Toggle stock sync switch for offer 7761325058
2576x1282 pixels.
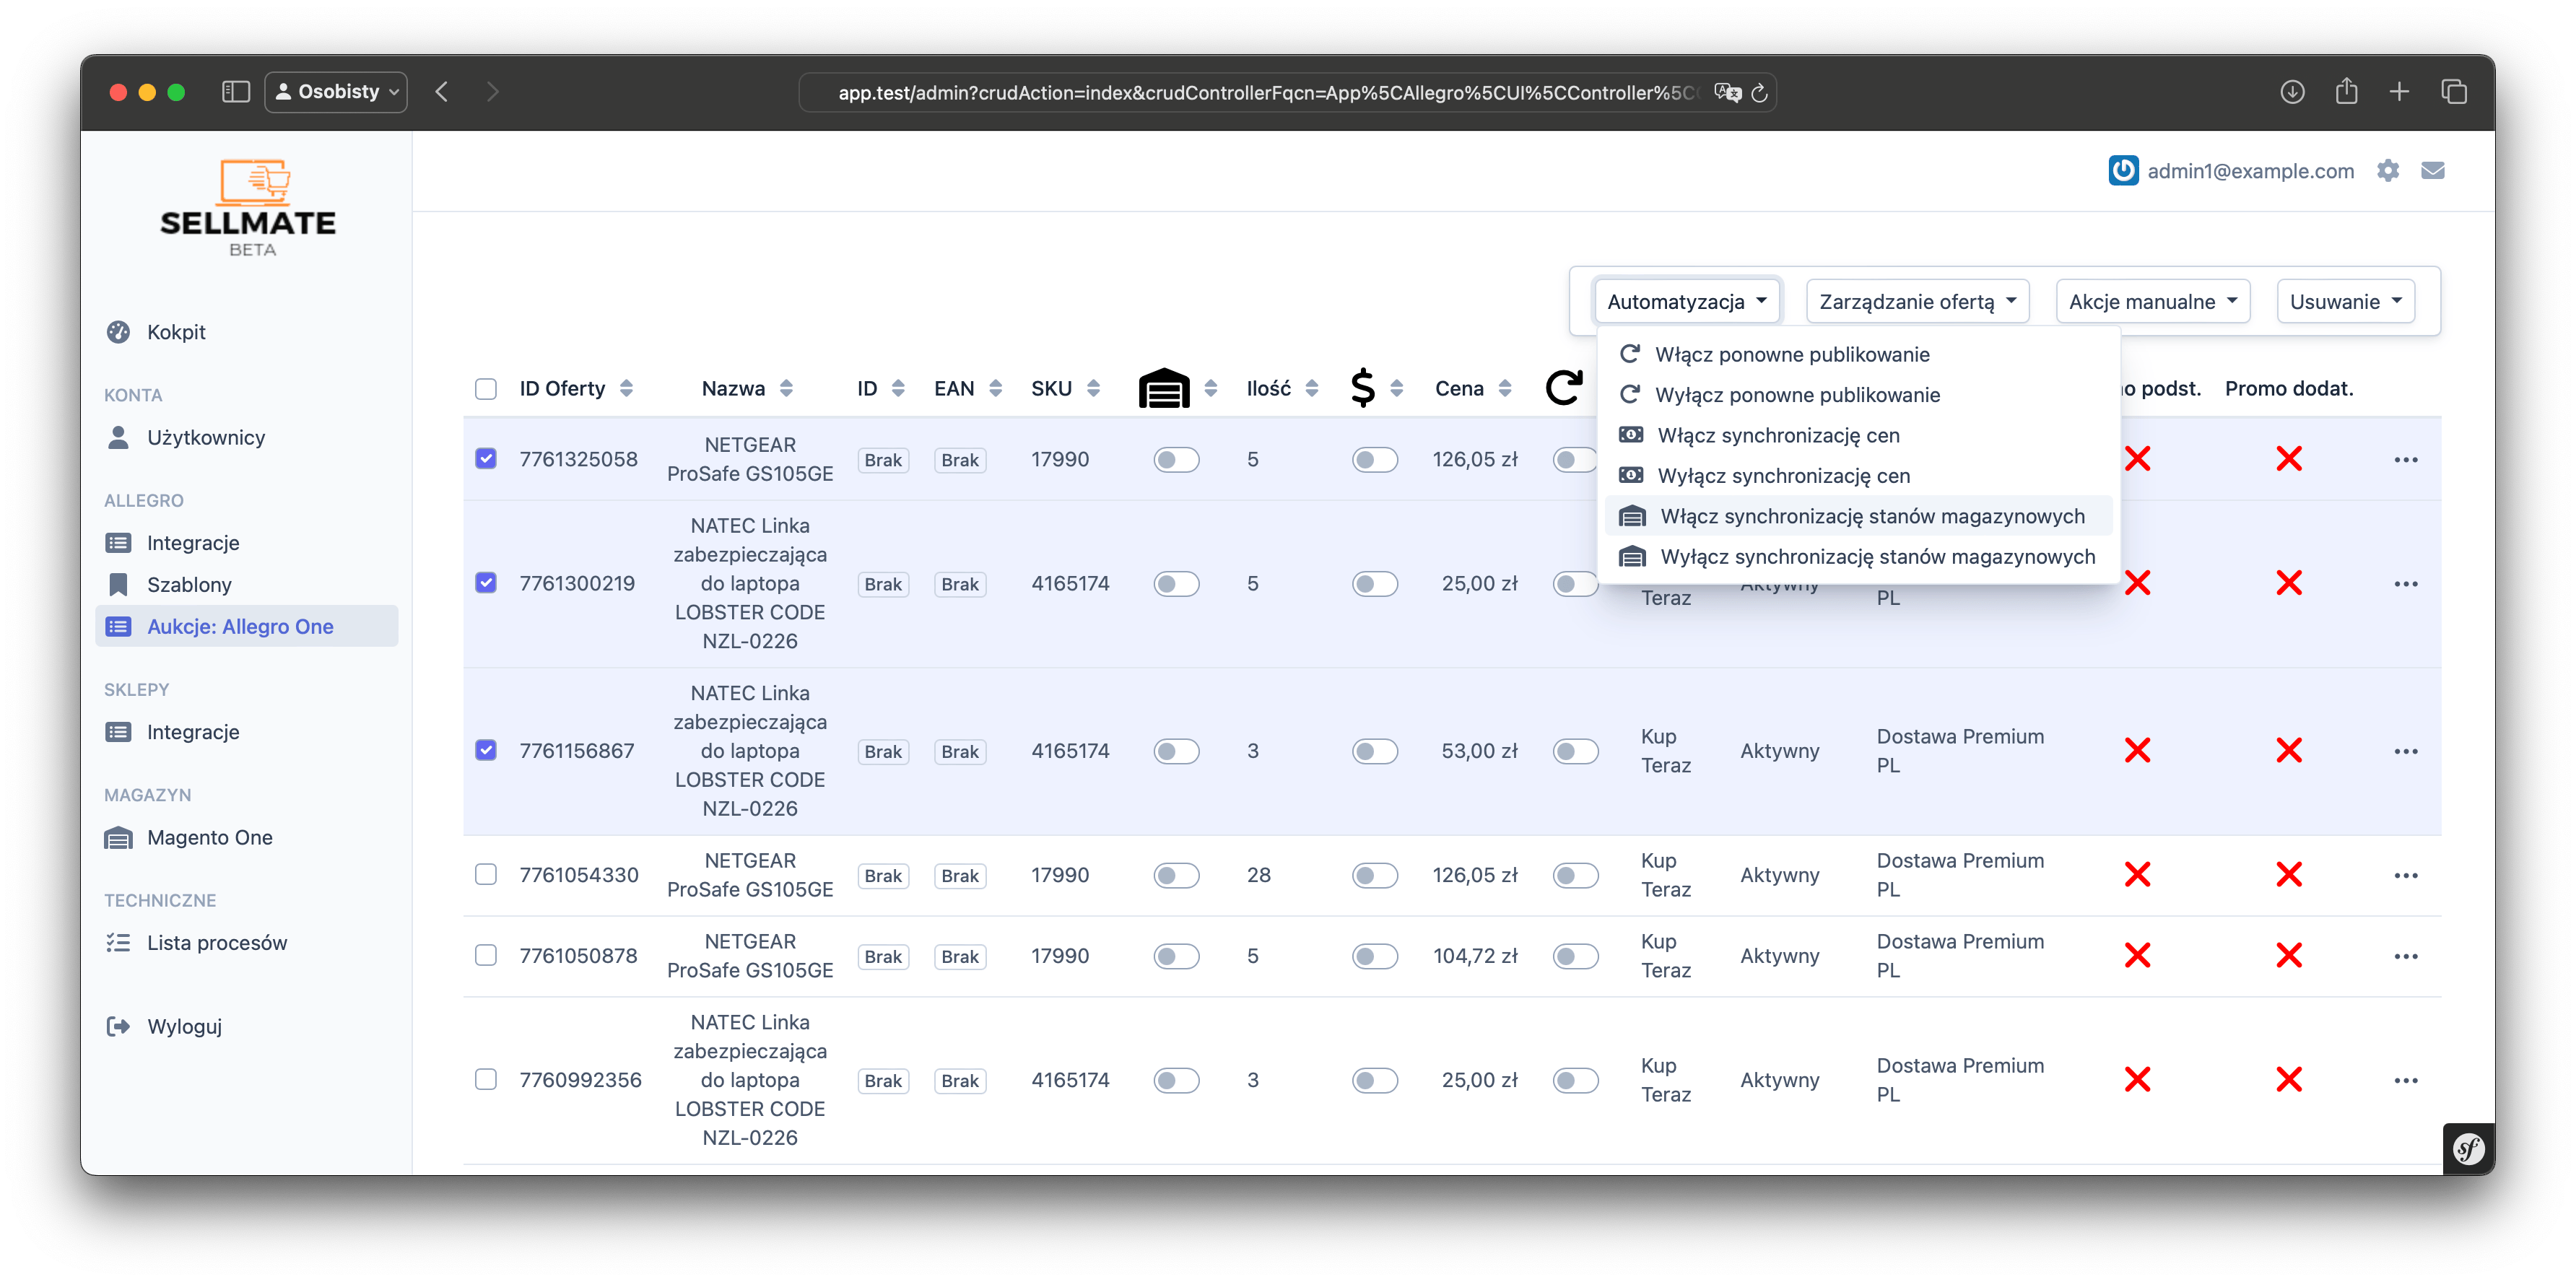[1176, 460]
